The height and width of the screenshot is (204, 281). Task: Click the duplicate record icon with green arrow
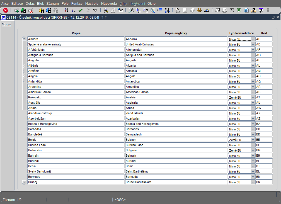[23, 10]
